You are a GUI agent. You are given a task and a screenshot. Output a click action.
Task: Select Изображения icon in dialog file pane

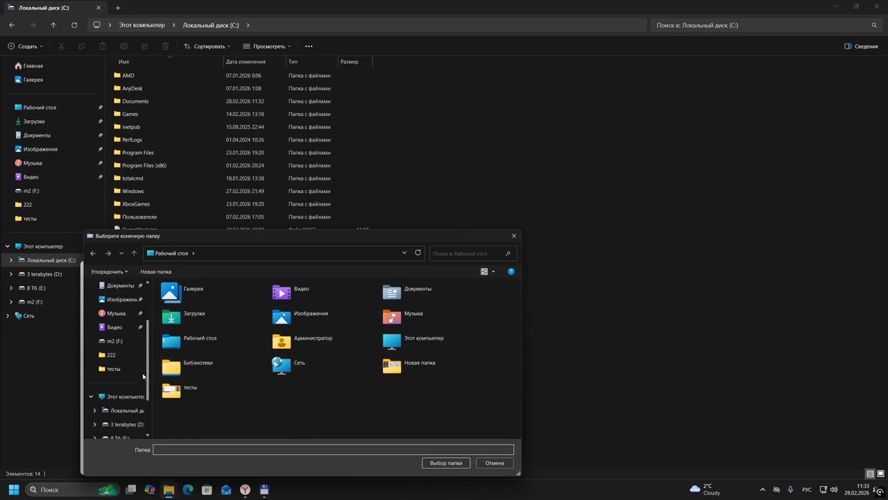coord(282,317)
